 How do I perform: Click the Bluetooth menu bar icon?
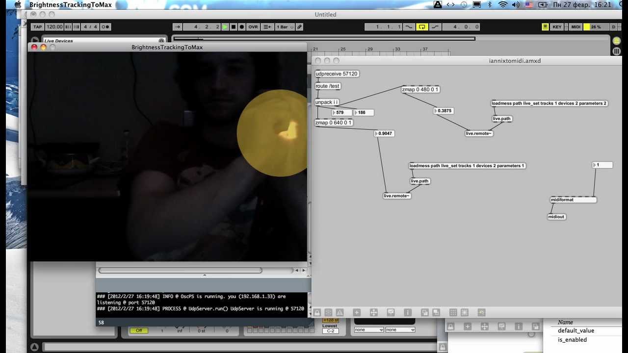490,4
